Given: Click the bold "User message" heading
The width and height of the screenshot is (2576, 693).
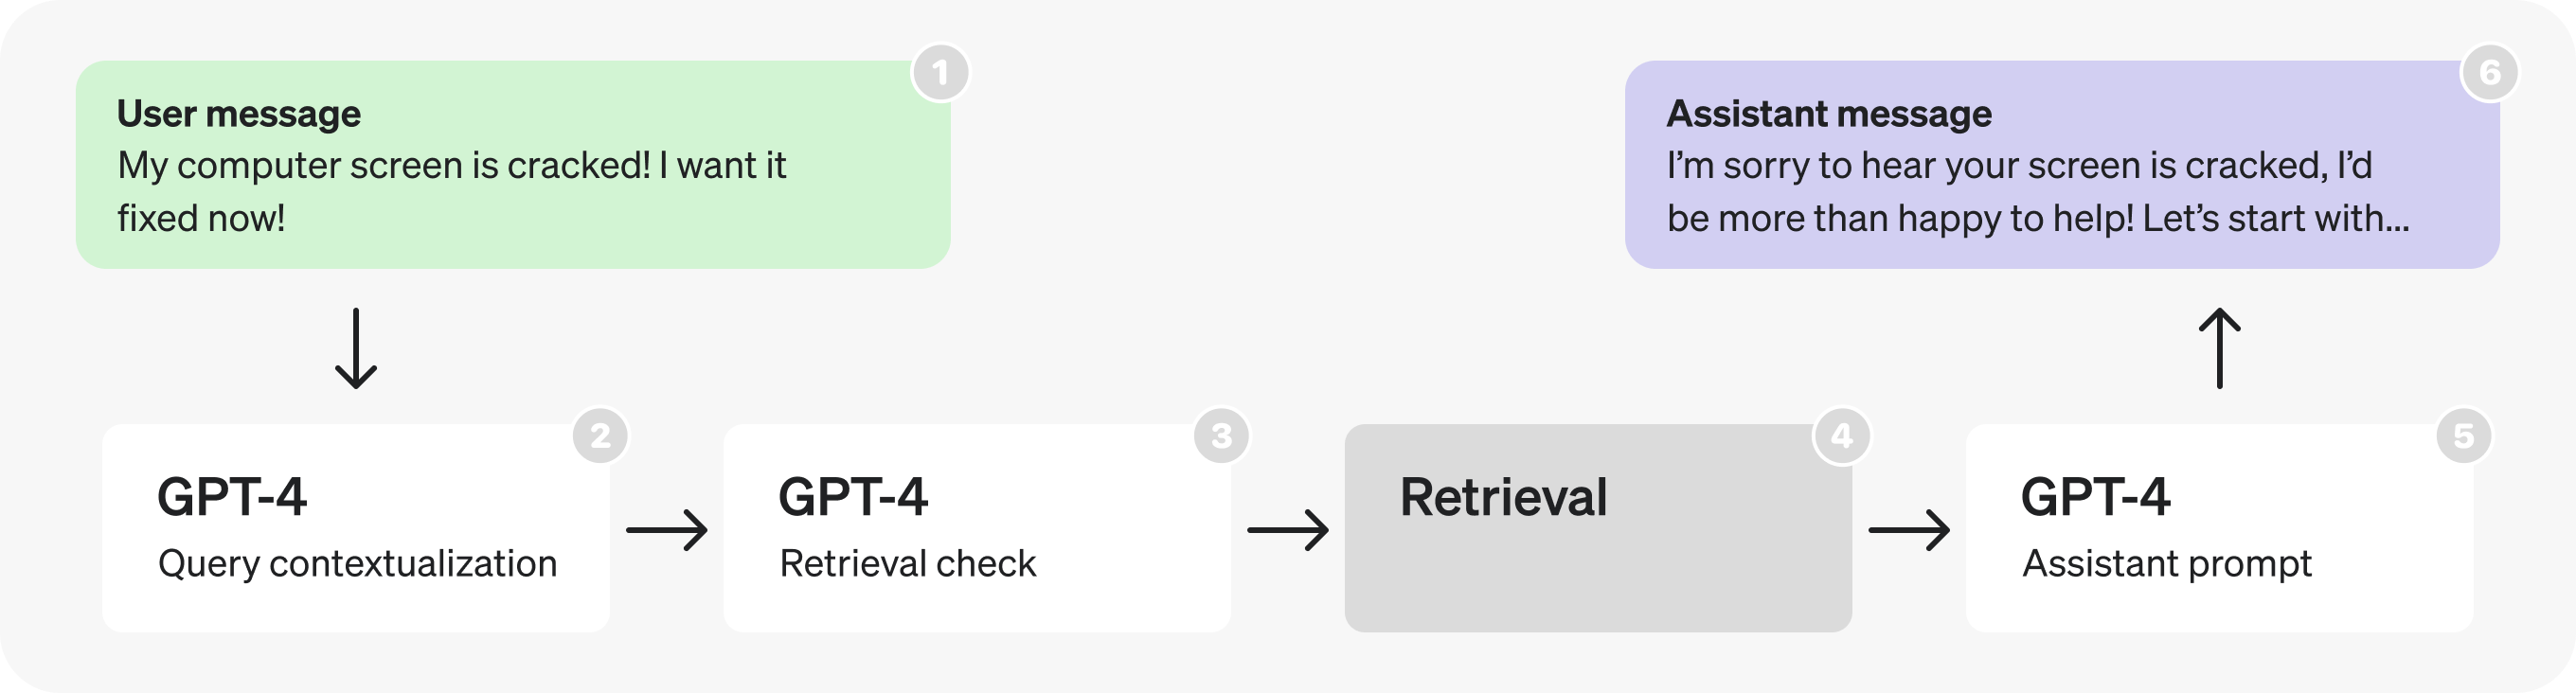Looking at the screenshot, I should point(239,114).
